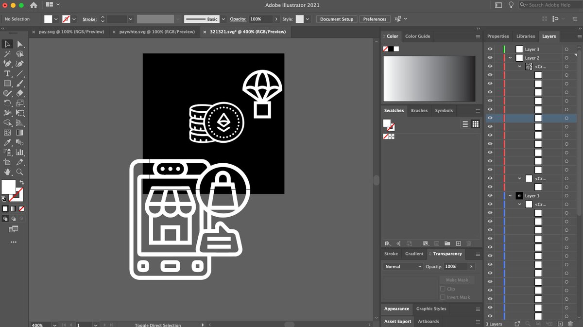Hide Layer 2 using eye icon
The height and width of the screenshot is (327, 583).
click(490, 58)
